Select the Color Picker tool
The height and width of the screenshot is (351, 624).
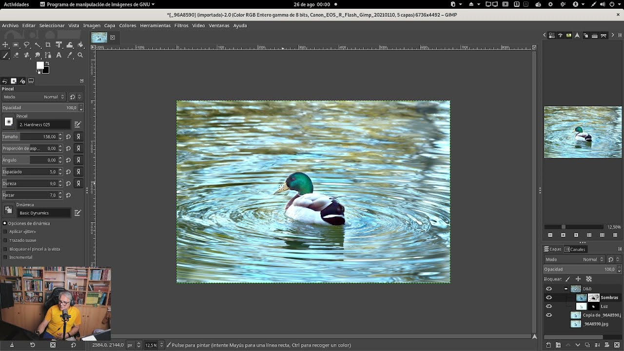point(70,55)
